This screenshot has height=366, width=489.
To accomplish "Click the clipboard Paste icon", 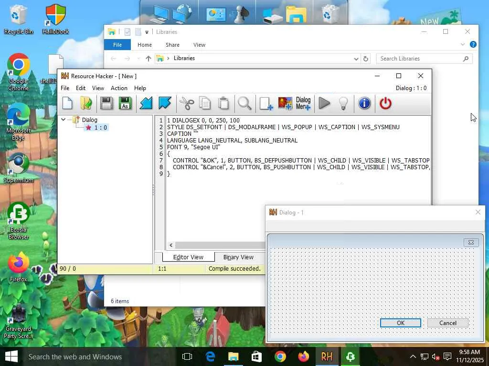I will pyautogui.click(x=223, y=103).
